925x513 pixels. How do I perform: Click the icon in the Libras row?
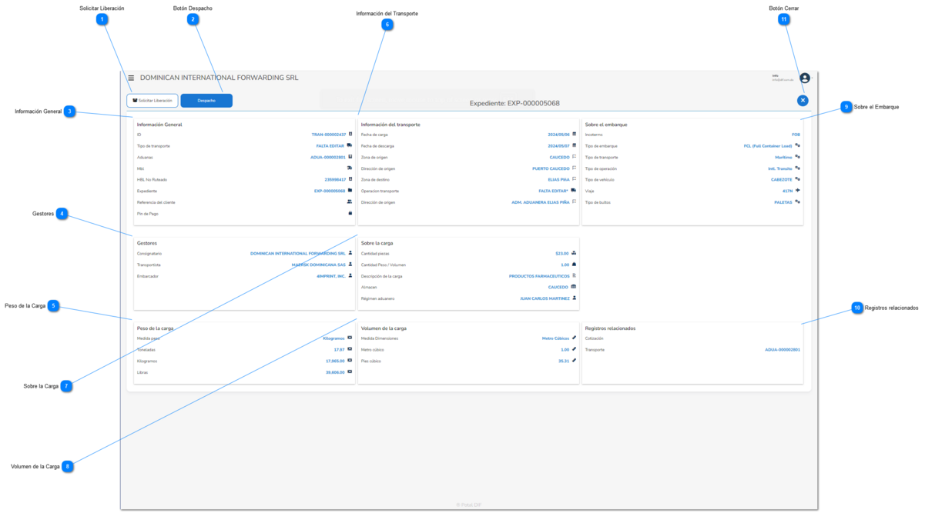coord(350,371)
